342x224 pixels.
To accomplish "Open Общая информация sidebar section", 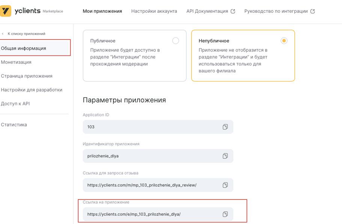I will 24,48.
